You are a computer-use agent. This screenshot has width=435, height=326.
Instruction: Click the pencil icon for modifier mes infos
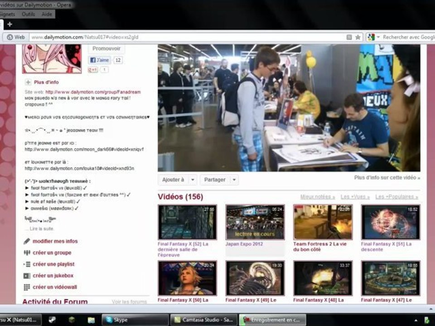point(27,241)
